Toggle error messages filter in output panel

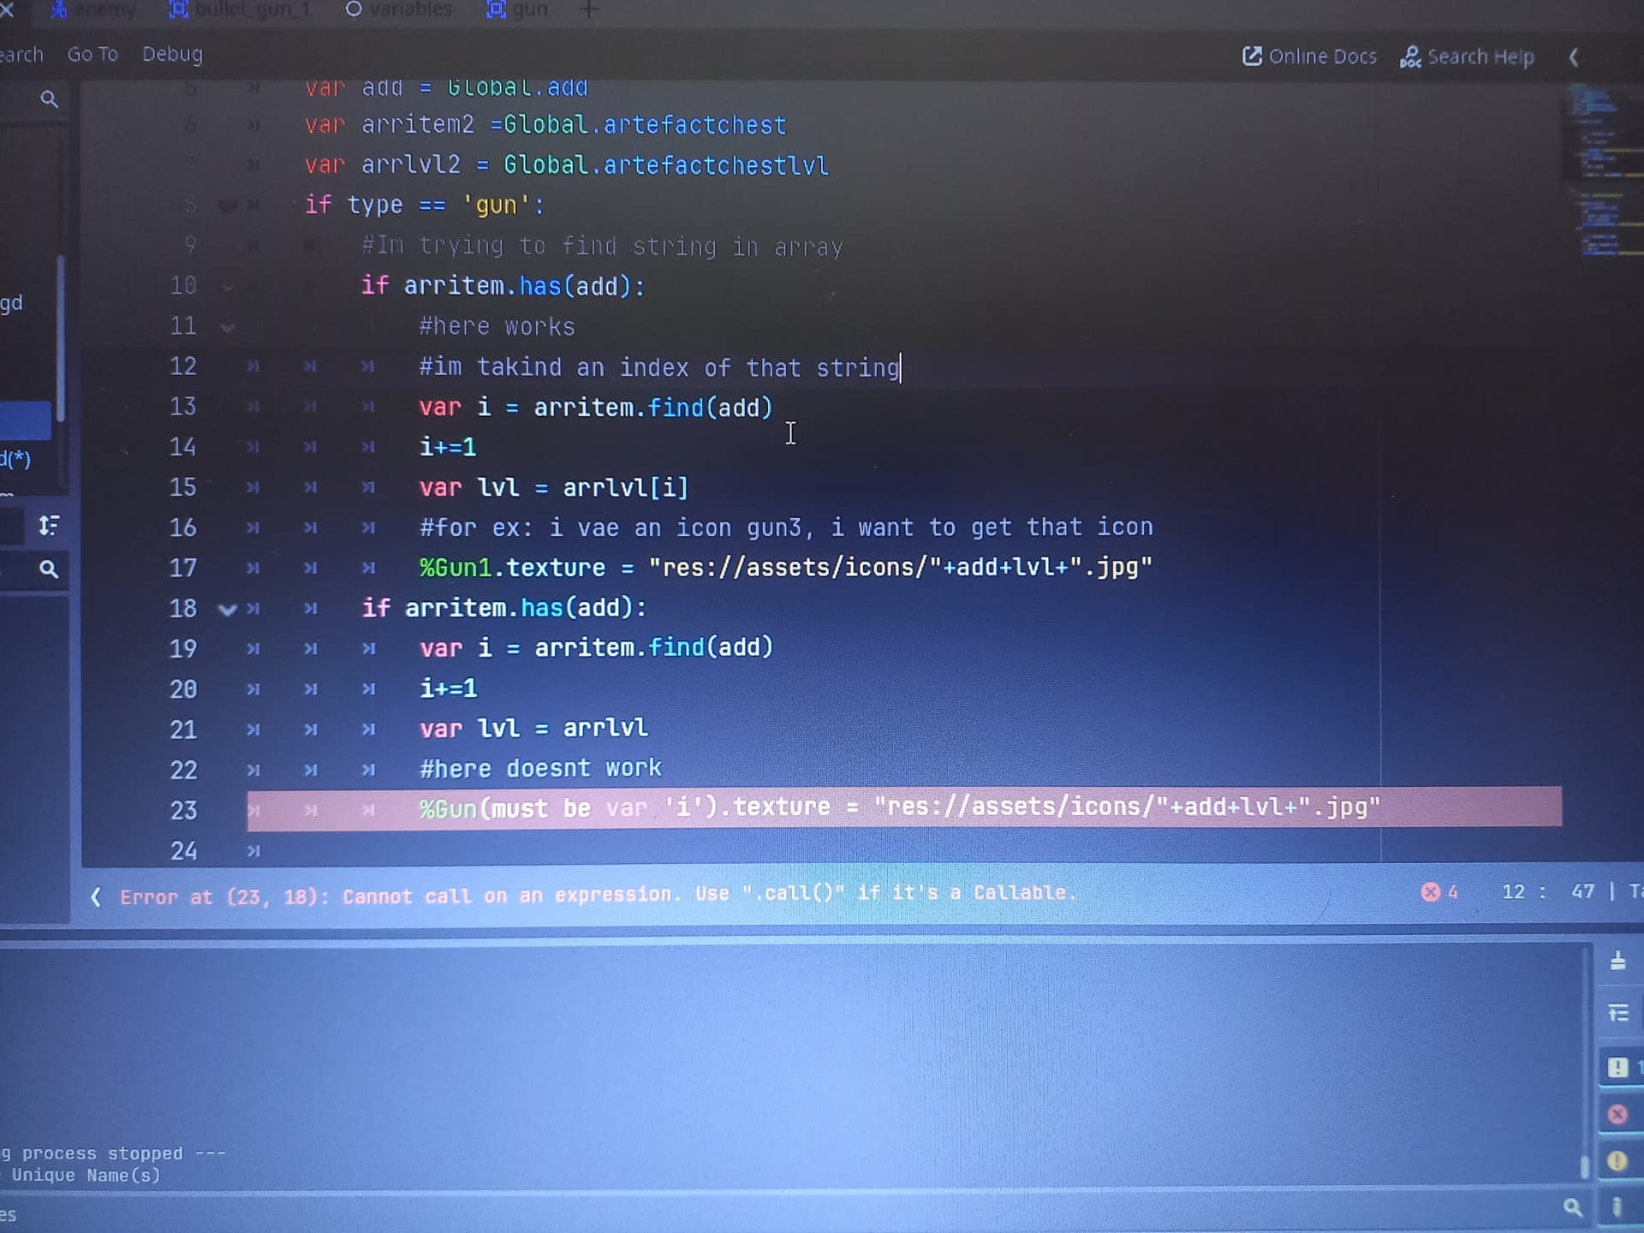pos(1617,1114)
